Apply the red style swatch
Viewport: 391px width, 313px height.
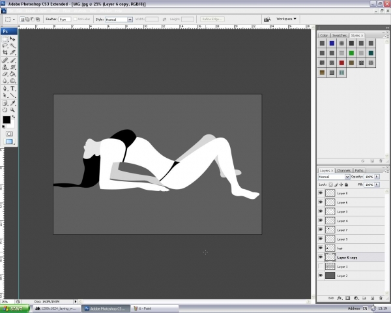tap(341, 63)
